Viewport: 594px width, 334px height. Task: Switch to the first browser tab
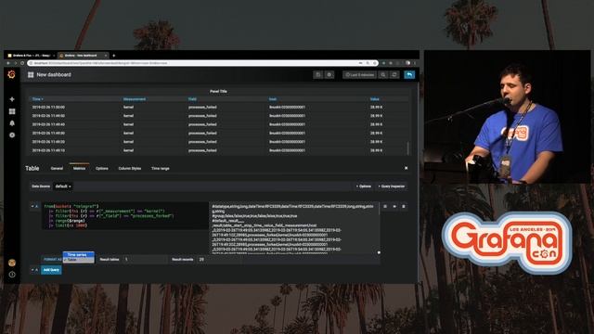(31, 56)
